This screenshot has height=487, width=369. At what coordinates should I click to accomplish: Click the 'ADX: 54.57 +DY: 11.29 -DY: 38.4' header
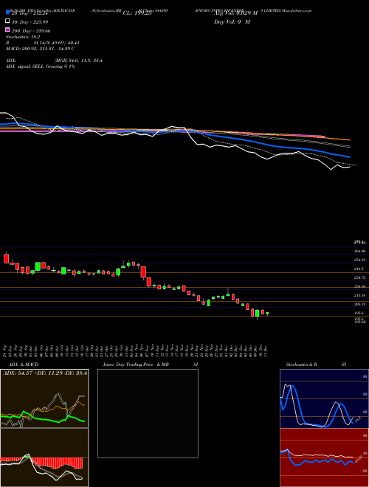(45, 373)
